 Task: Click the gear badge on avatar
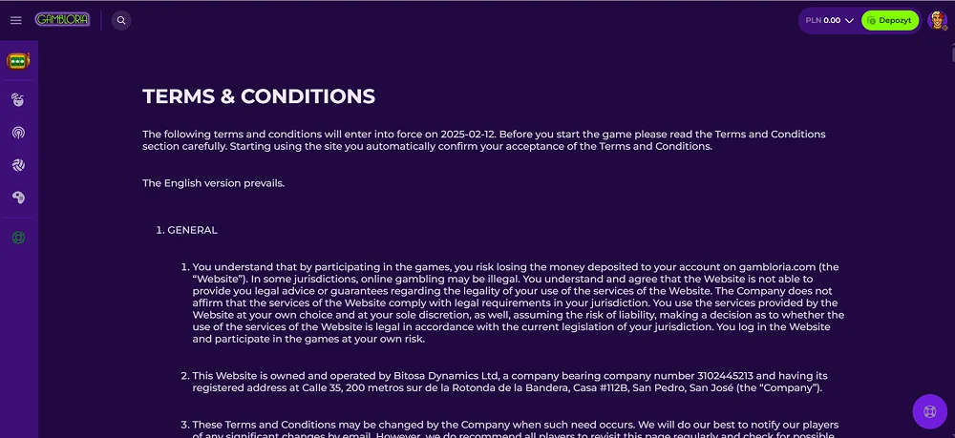[x=944, y=28]
